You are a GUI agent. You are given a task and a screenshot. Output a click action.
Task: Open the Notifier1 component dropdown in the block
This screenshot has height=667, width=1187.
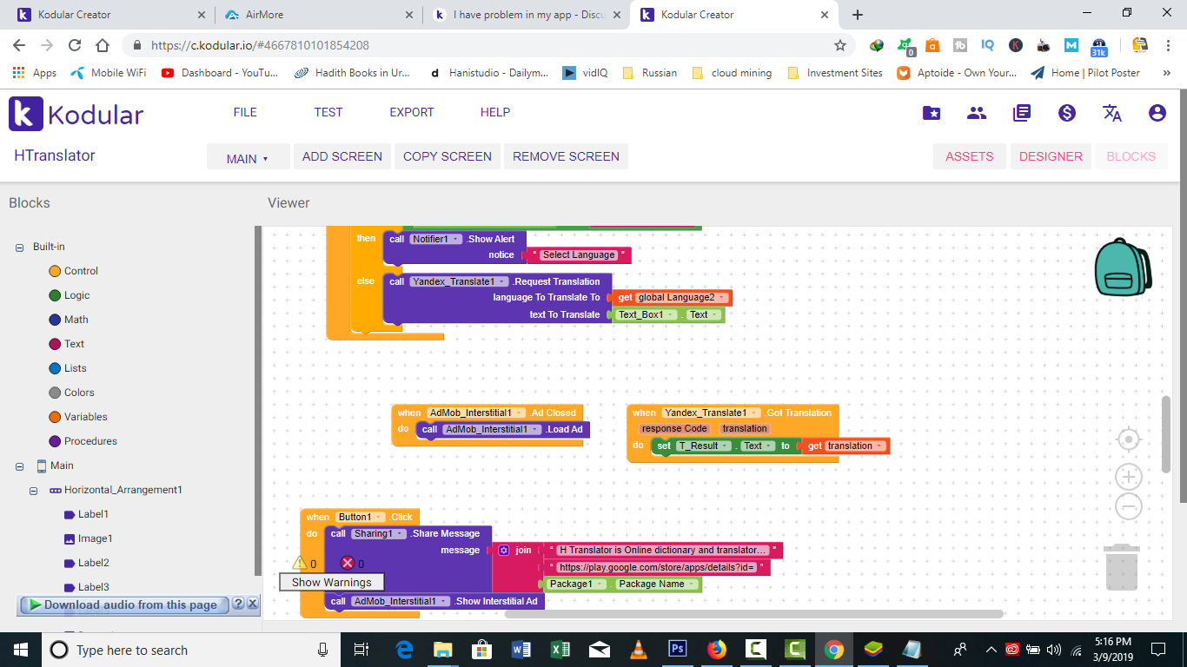tap(436, 239)
